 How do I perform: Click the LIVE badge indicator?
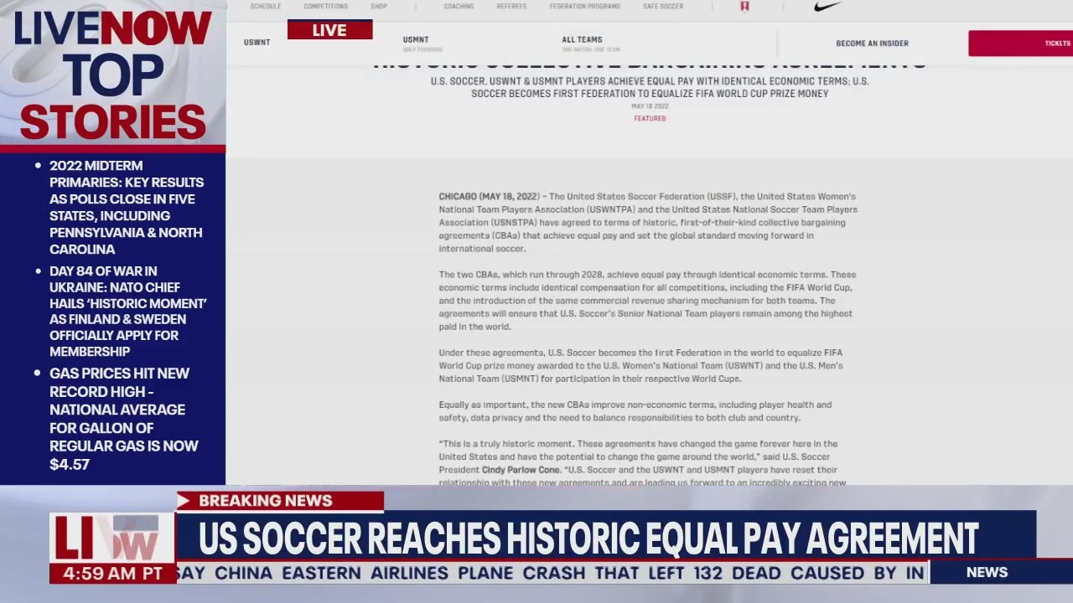coord(329,30)
